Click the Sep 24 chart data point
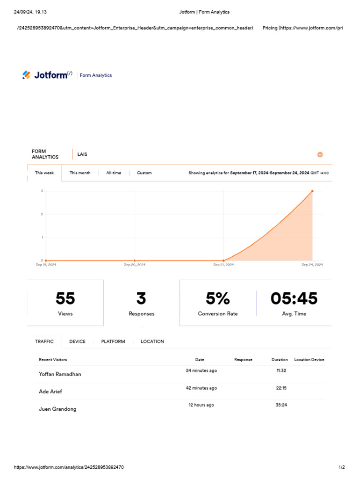Screen dimensions: 359x479 312,191
